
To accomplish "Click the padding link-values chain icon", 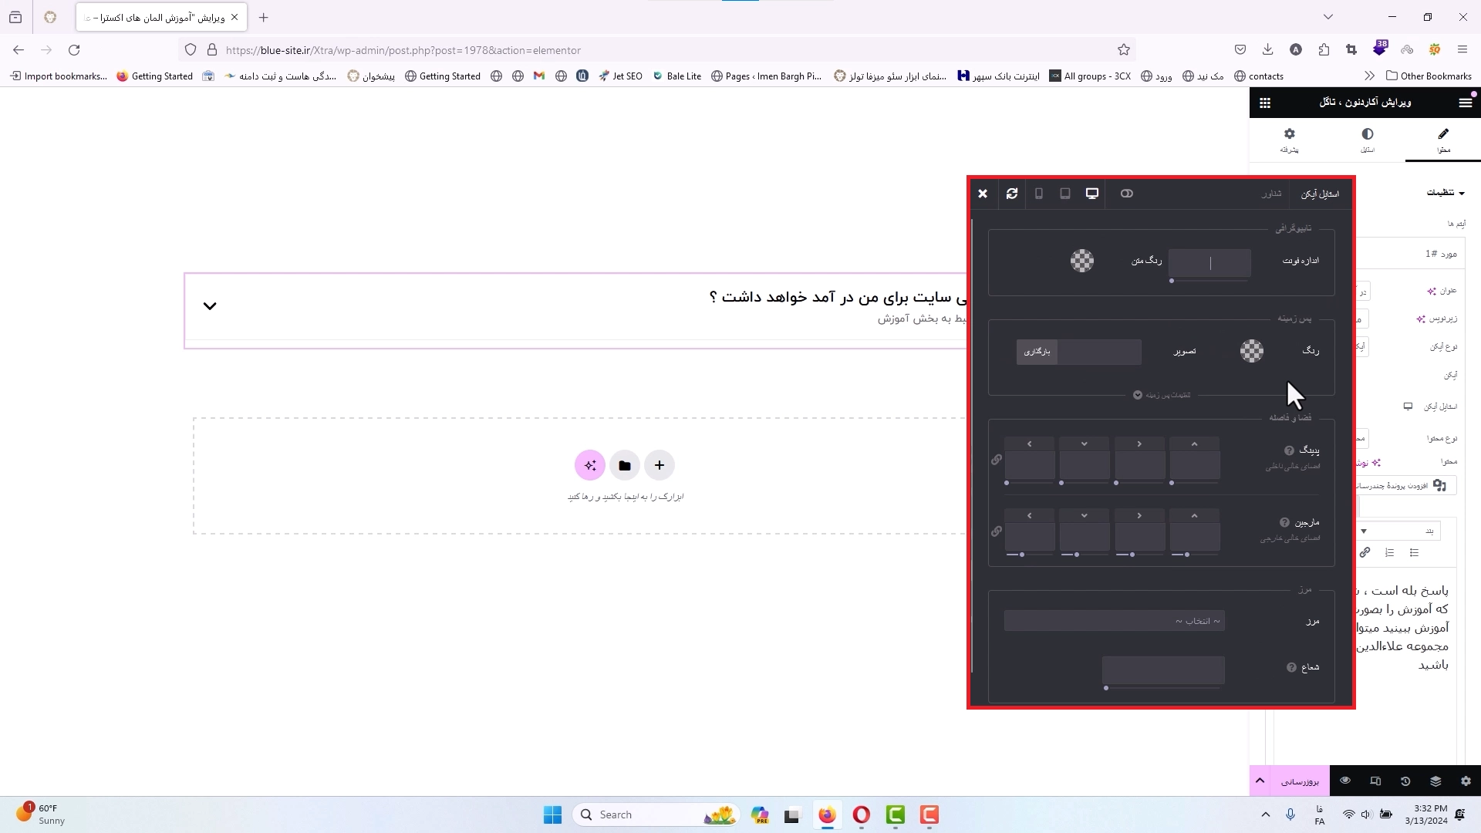I will 997,460.
